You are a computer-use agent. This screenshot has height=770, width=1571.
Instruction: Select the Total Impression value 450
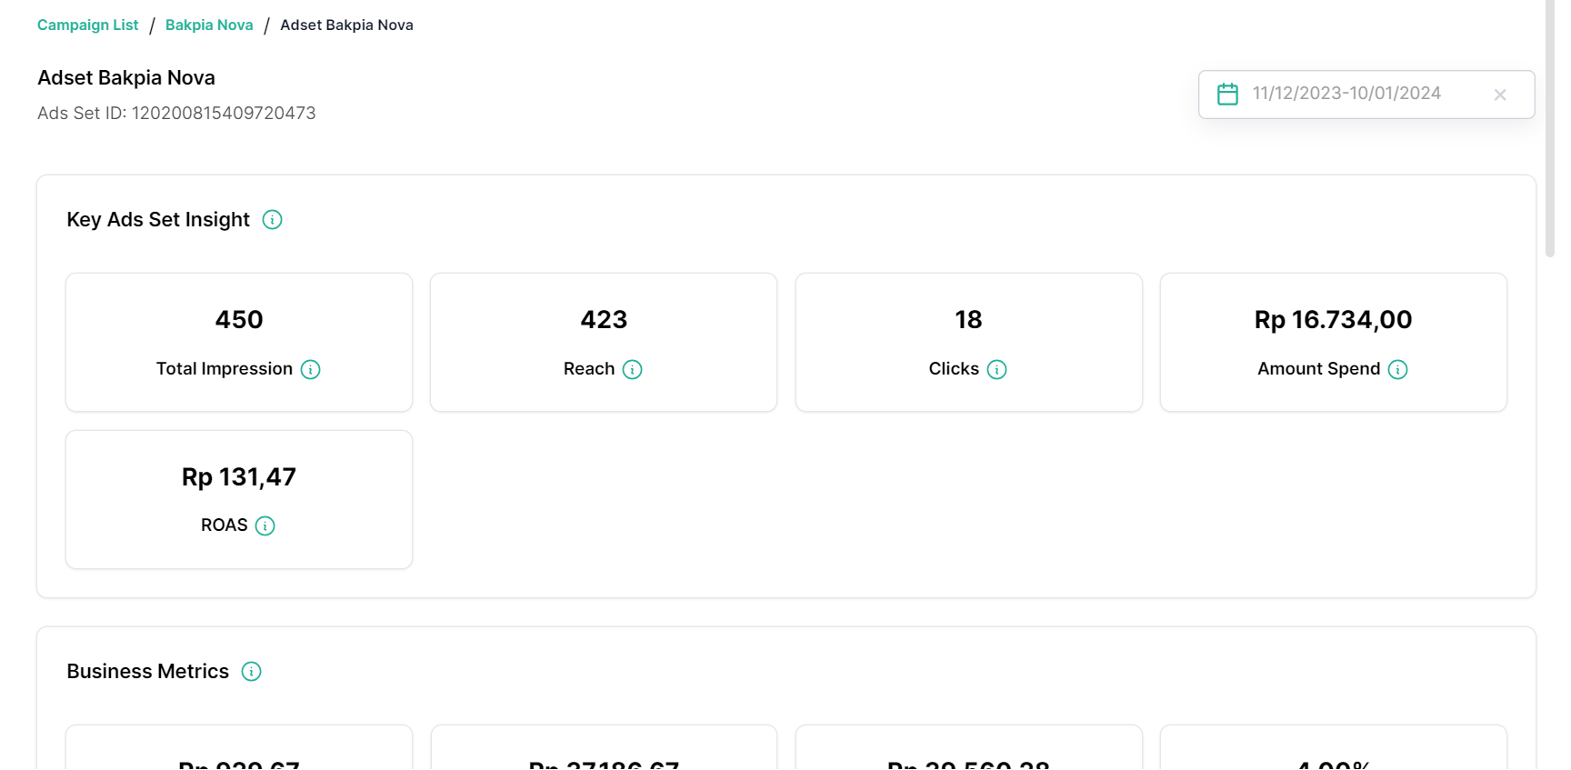[239, 320]
